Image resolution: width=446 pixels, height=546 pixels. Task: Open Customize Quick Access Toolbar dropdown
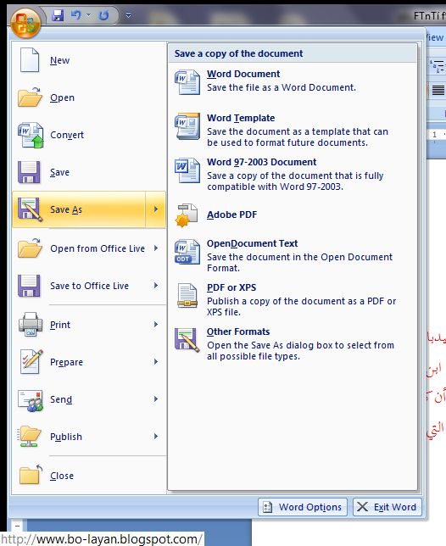(x=128, y=15)
